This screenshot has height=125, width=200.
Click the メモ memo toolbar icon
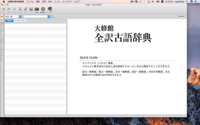(x=31, y=9)
